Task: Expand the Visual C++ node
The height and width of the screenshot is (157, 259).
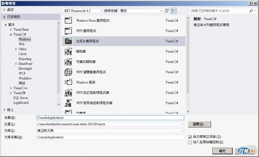Action: click(x=11, y=88)
